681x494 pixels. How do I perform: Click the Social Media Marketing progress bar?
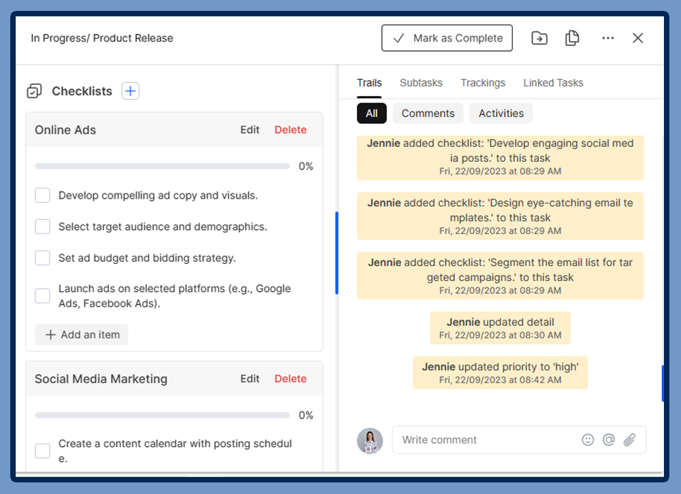point(163,416)
